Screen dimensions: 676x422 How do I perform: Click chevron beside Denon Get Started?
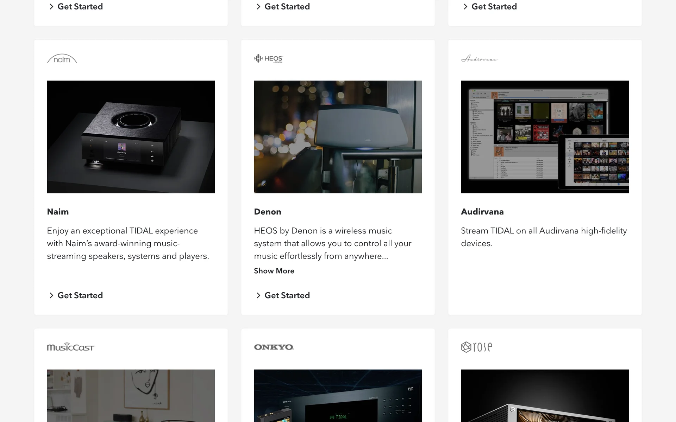tap(258, 295)
